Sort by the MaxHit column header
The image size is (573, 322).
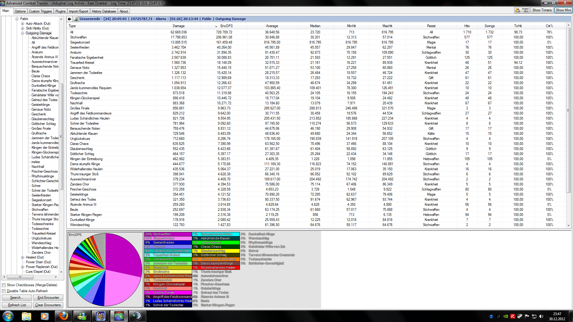(387, 26)
